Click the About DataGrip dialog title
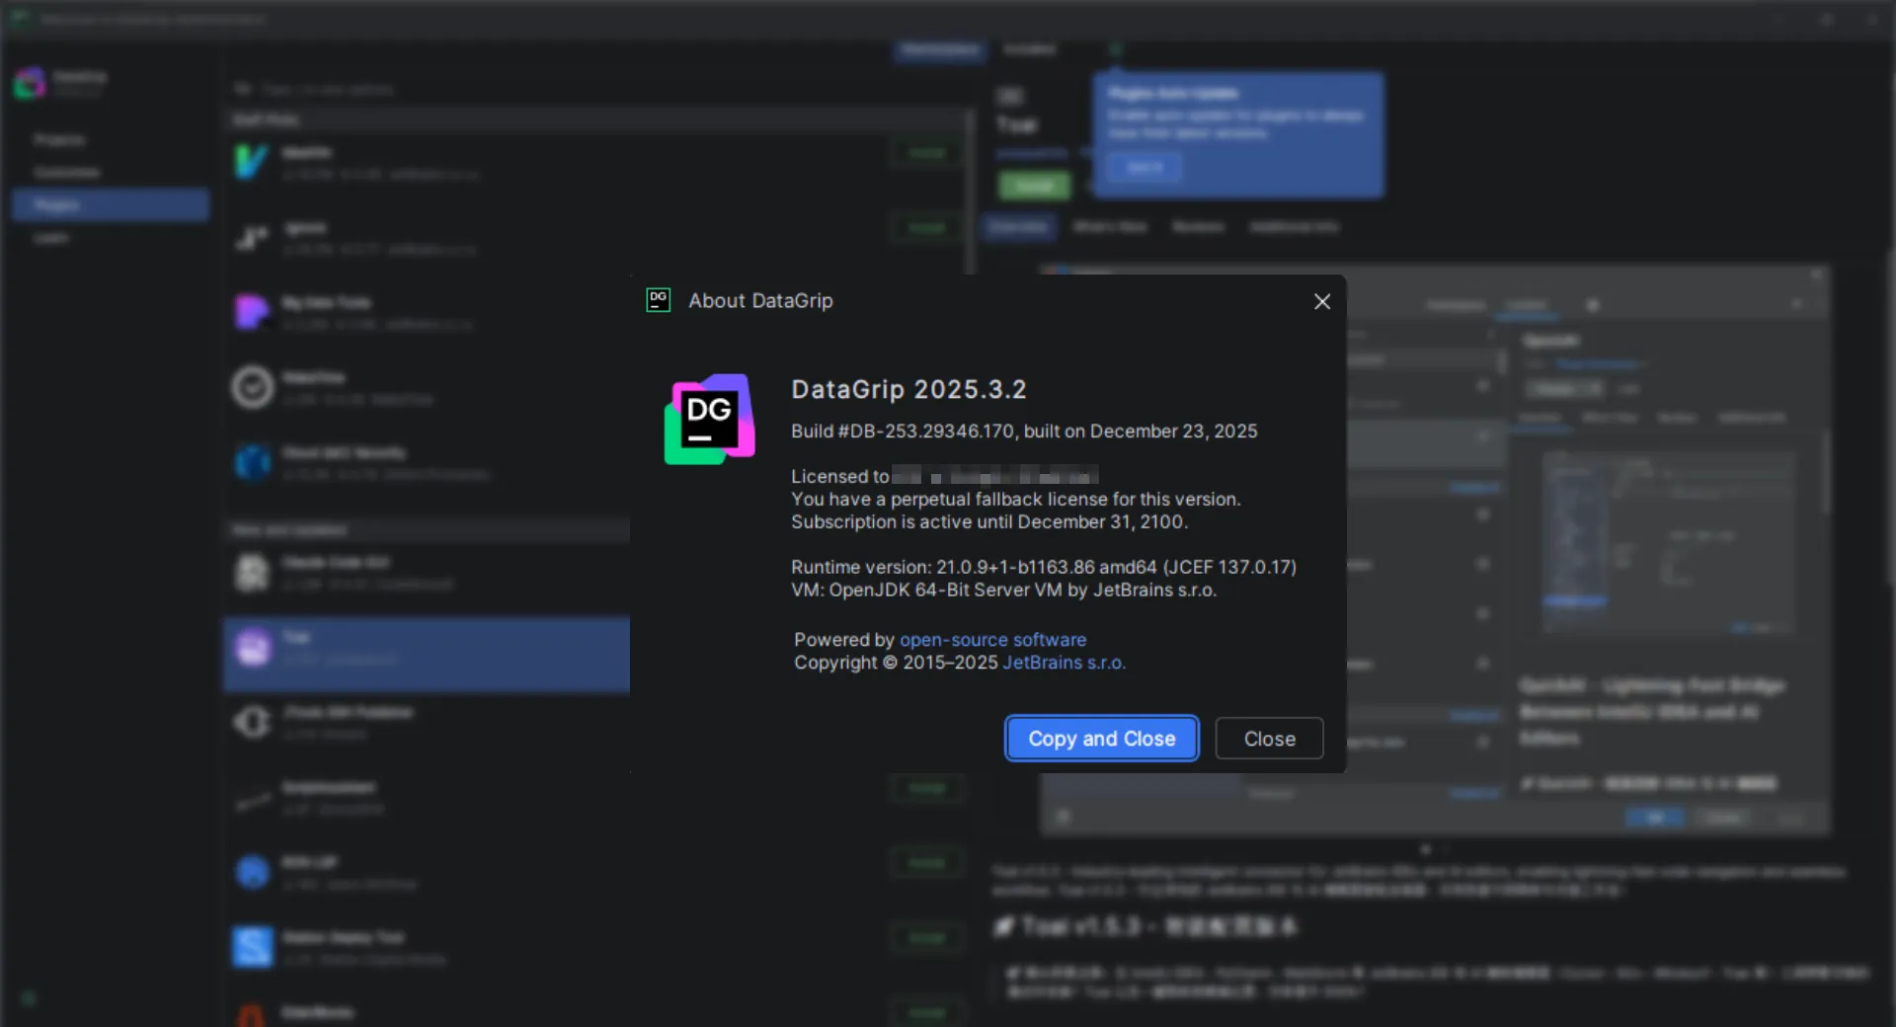Image resolution: width=1896 pixels, height=1027 pixels. click(x=760, y=301)
